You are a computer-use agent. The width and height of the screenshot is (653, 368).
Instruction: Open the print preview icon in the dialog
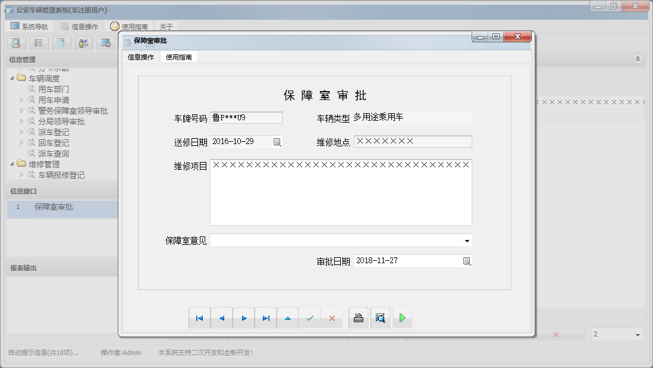[380, 317]
